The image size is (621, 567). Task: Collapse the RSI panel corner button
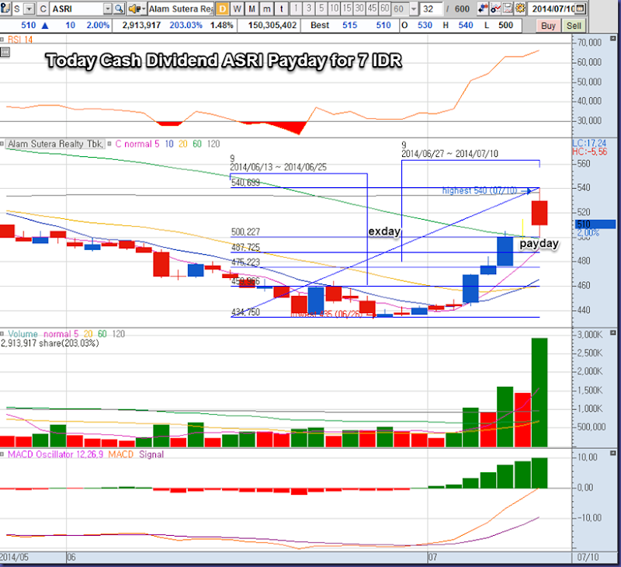pyautogui.click(x=613, y=38)
